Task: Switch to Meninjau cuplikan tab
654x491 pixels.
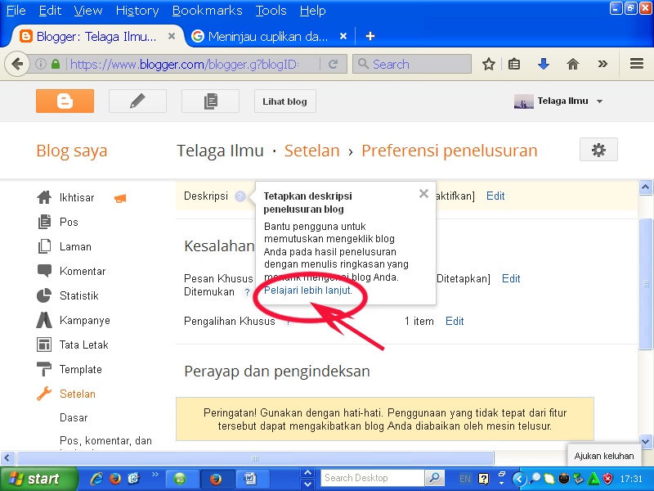Action: (x=268, y=36)
